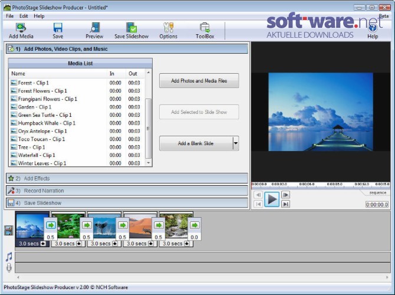This screenshot has height=295, width=395.
Task: Collapse the Add Photos, Video Clips, and Music section
Action: pos(127,48)
